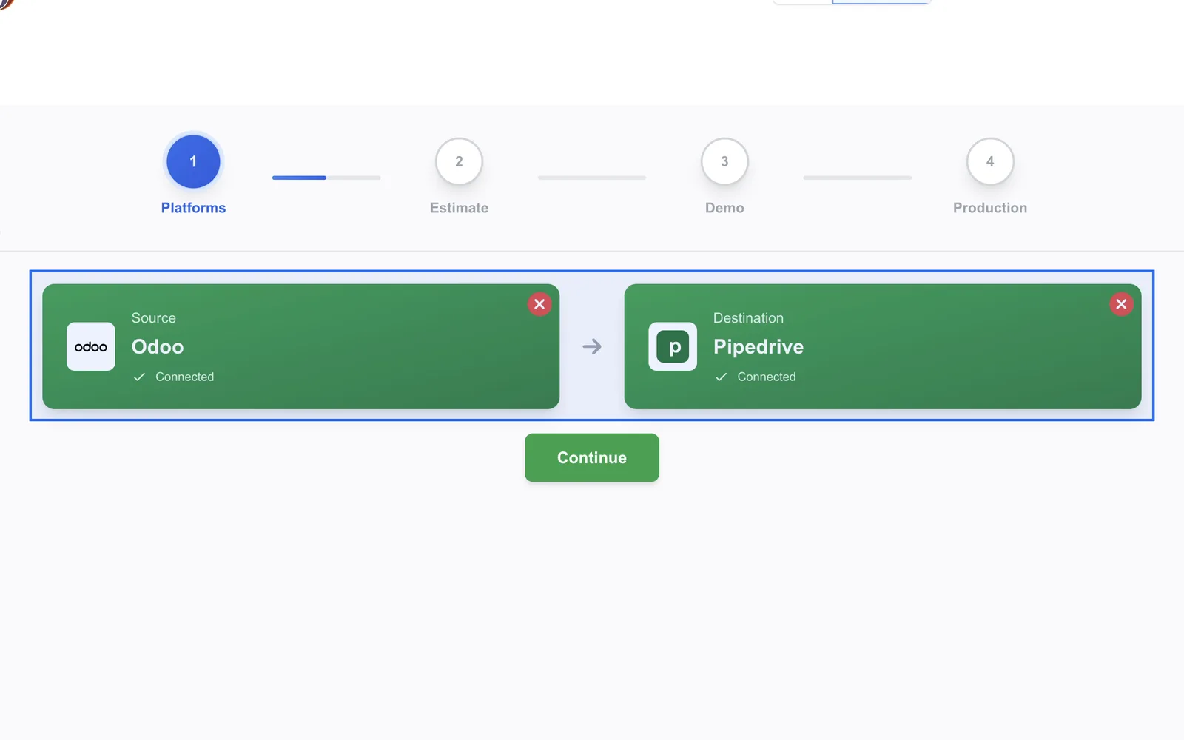Image resolution: width=1184 pixels, height=740 pixels.
Task: Click the checkmark icon under Pipedrive
Action: [721, 377]
